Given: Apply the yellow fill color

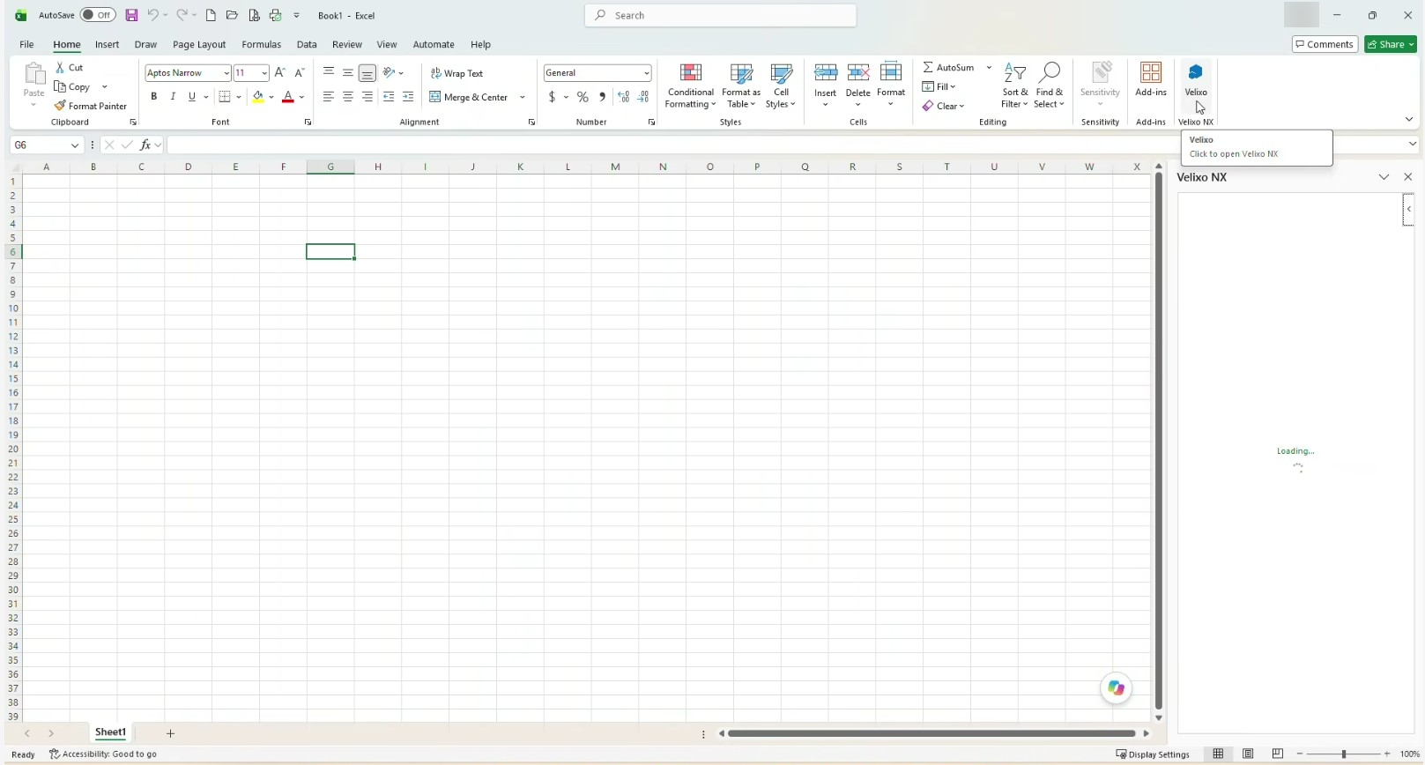Looking at the screenshot, I should (x=258, y=97).
